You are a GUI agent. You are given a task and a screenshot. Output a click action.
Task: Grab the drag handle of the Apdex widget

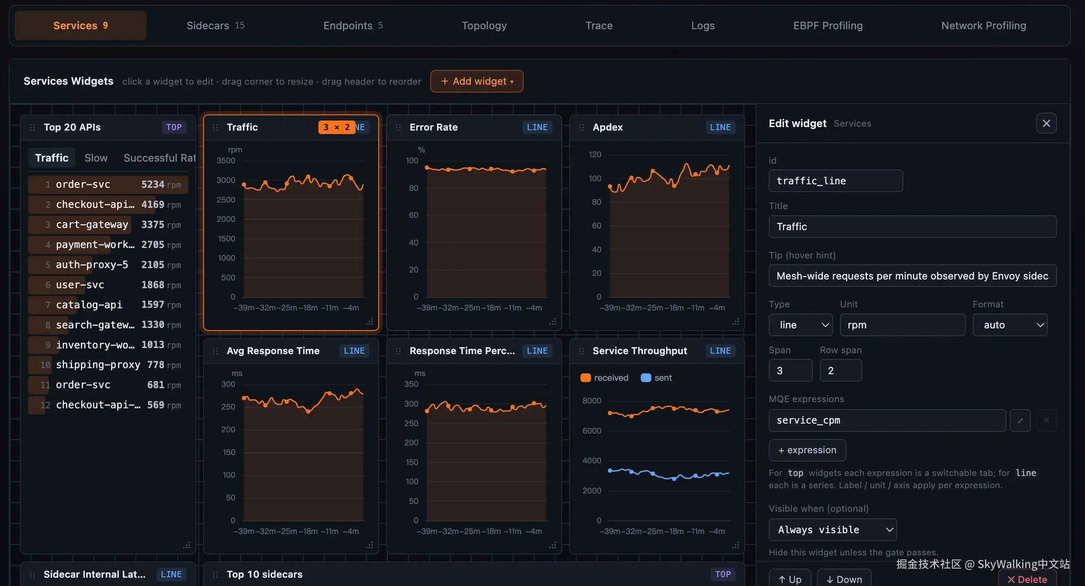click(581, 128)
